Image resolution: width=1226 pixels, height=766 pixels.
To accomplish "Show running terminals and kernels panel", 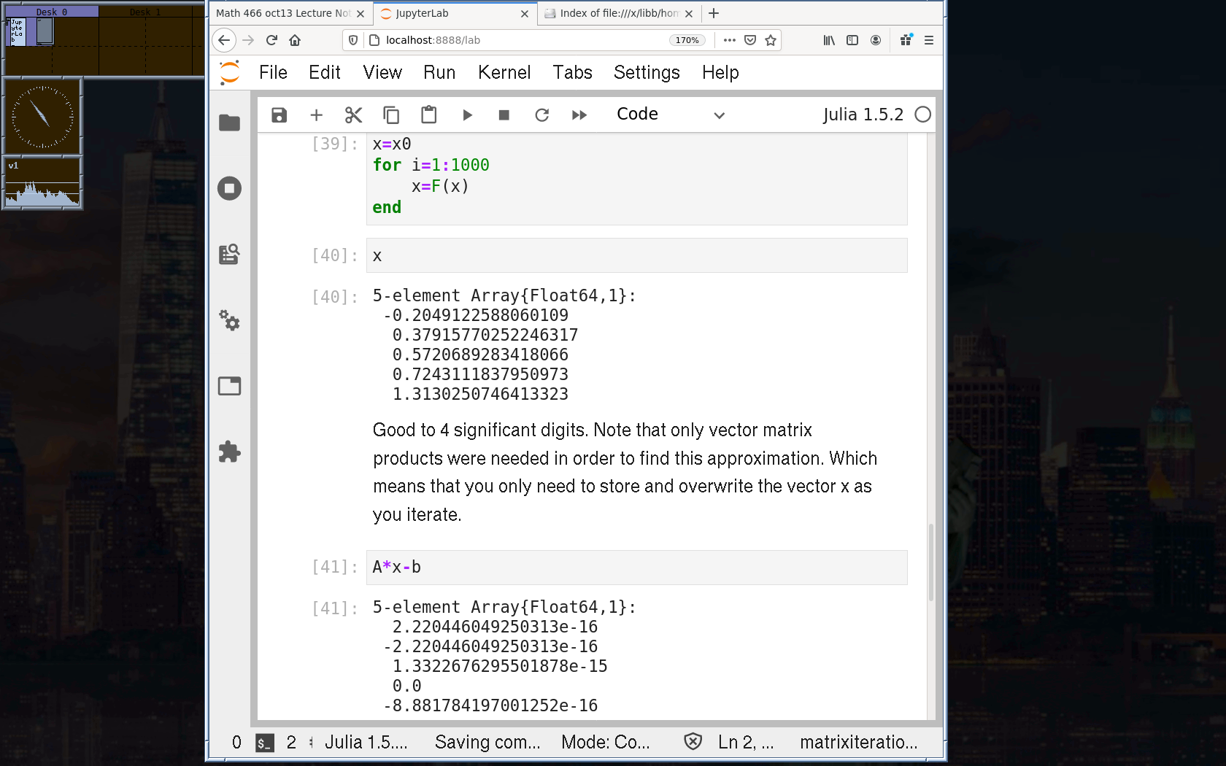I will pyautogui.click(x=229, y=189).
